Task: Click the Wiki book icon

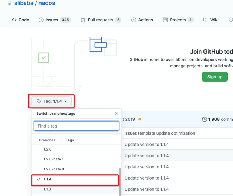Action: [206, 20]
